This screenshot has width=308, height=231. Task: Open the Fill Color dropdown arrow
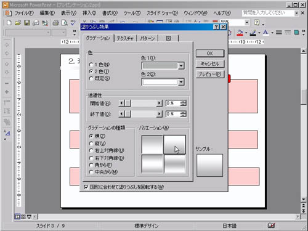pyautogui.click(x=246, y=33)
